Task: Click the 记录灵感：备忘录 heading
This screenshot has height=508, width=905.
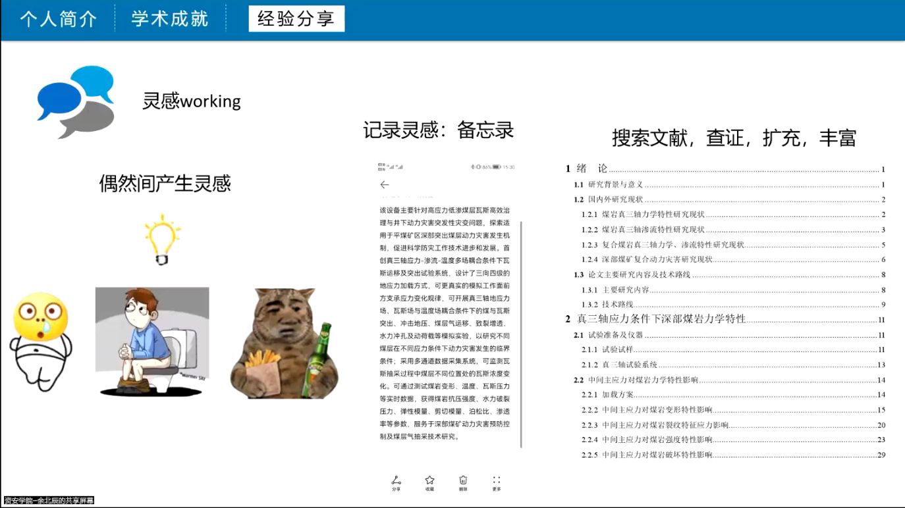Action: (x=439, y=130)
